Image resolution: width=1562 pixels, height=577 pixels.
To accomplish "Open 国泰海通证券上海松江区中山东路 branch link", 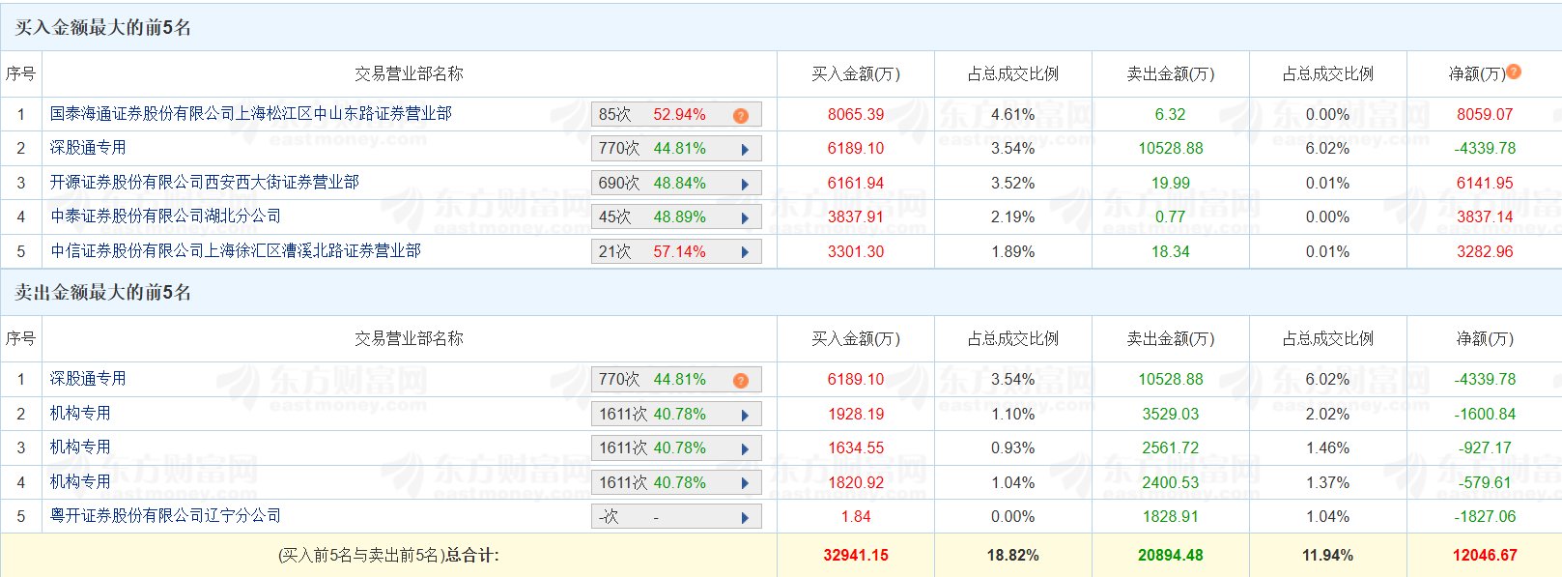I will coord(251,114).
